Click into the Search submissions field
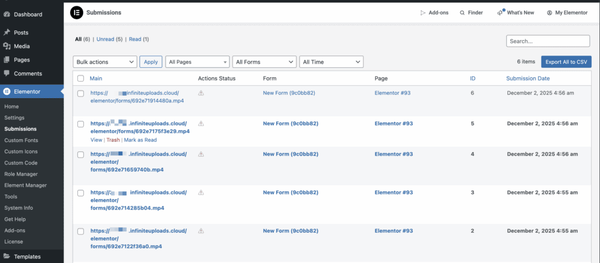This screenshot has width=600, height=263. 548,41
